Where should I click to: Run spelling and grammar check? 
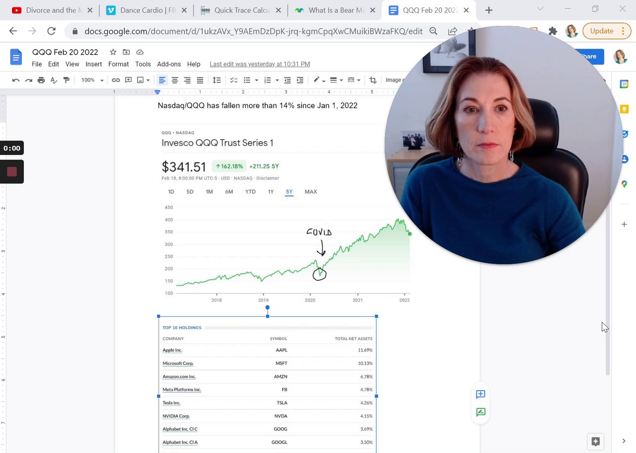tap(54, 80)
